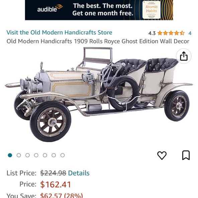Tap the share icon on product image
This screenshot has width=198, height=198.
point(184,56)
